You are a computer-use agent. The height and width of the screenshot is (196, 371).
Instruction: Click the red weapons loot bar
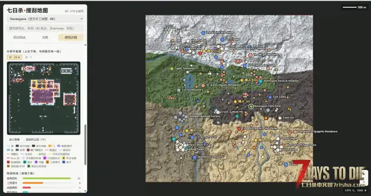(x=27, y=188)
